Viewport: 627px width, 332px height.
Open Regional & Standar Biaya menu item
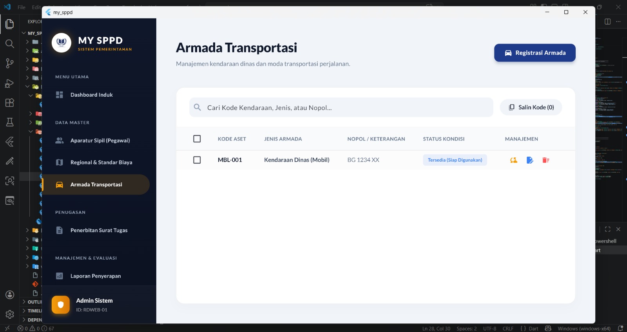point(96,162)
